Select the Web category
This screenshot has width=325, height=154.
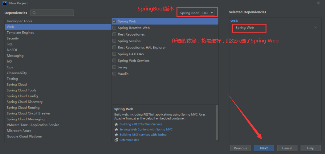click(x=58, y=27)
